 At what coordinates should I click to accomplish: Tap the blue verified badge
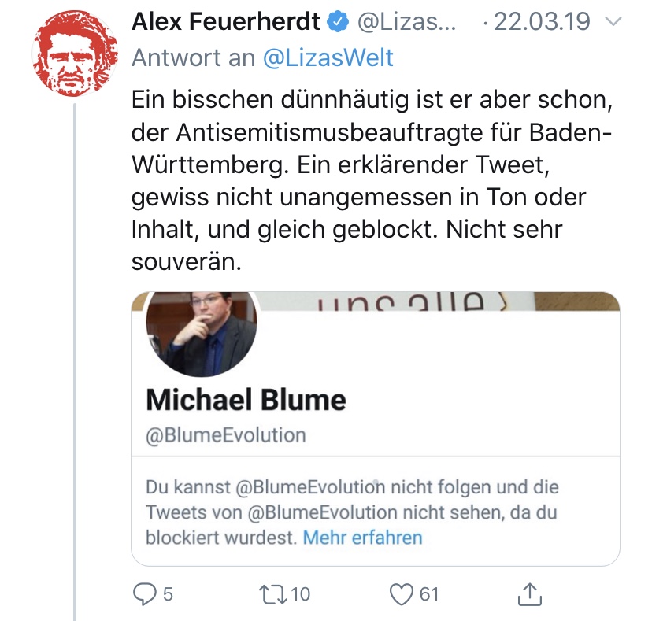[338, 24]
